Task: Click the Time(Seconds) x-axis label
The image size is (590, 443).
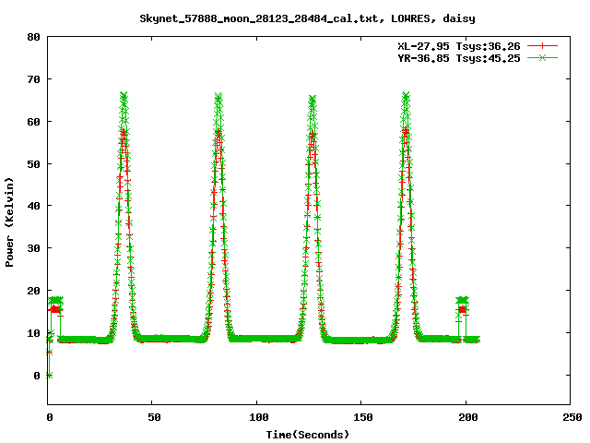Action: click(x=307, y=435)
